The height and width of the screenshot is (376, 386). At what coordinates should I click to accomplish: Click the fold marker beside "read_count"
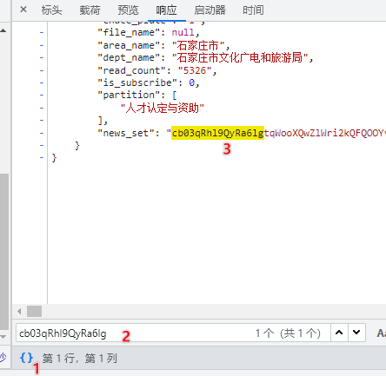pyautogui.click(x=42, y=70)
